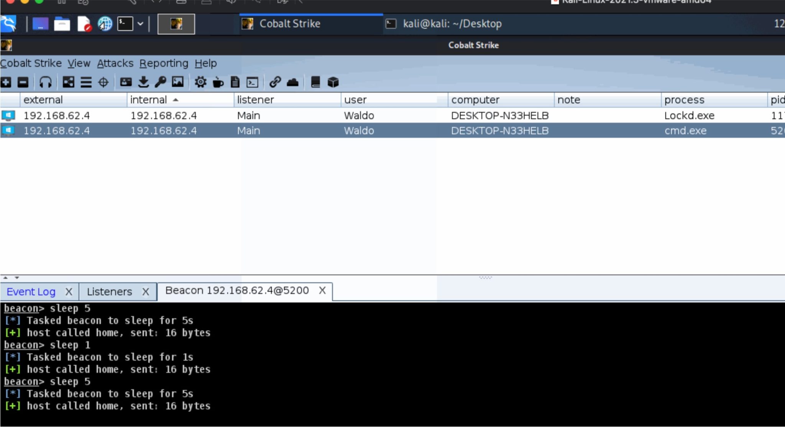Expand the split pane with the down arrow
785x427 pixels.
coord(17,278)
